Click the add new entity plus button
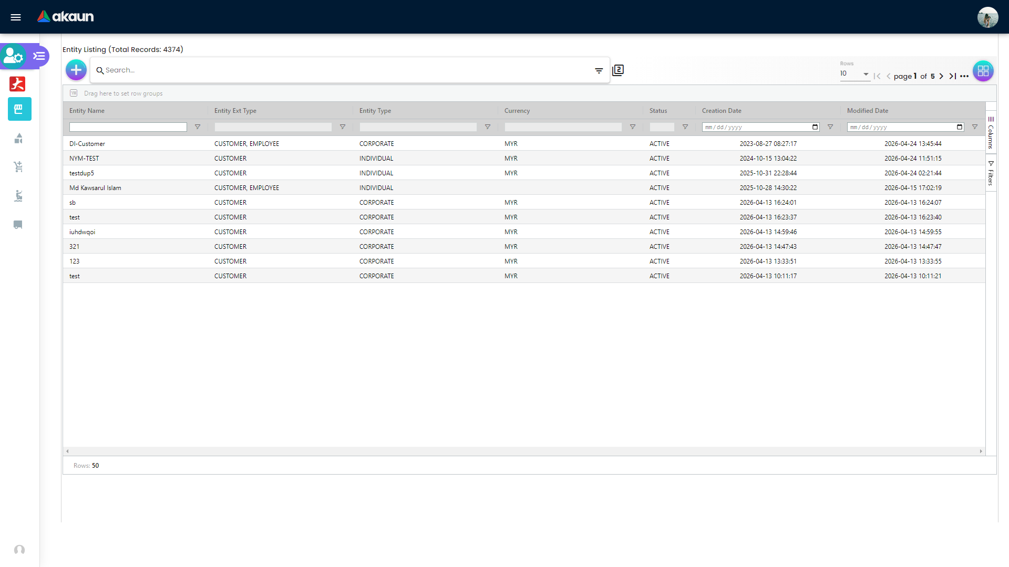Screen dimensions: 1009x567 point(76,70)
